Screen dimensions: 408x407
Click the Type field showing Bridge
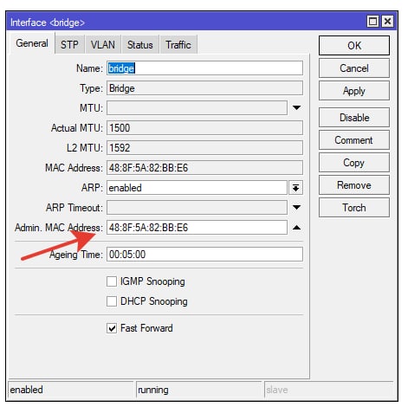pos(204,88)
